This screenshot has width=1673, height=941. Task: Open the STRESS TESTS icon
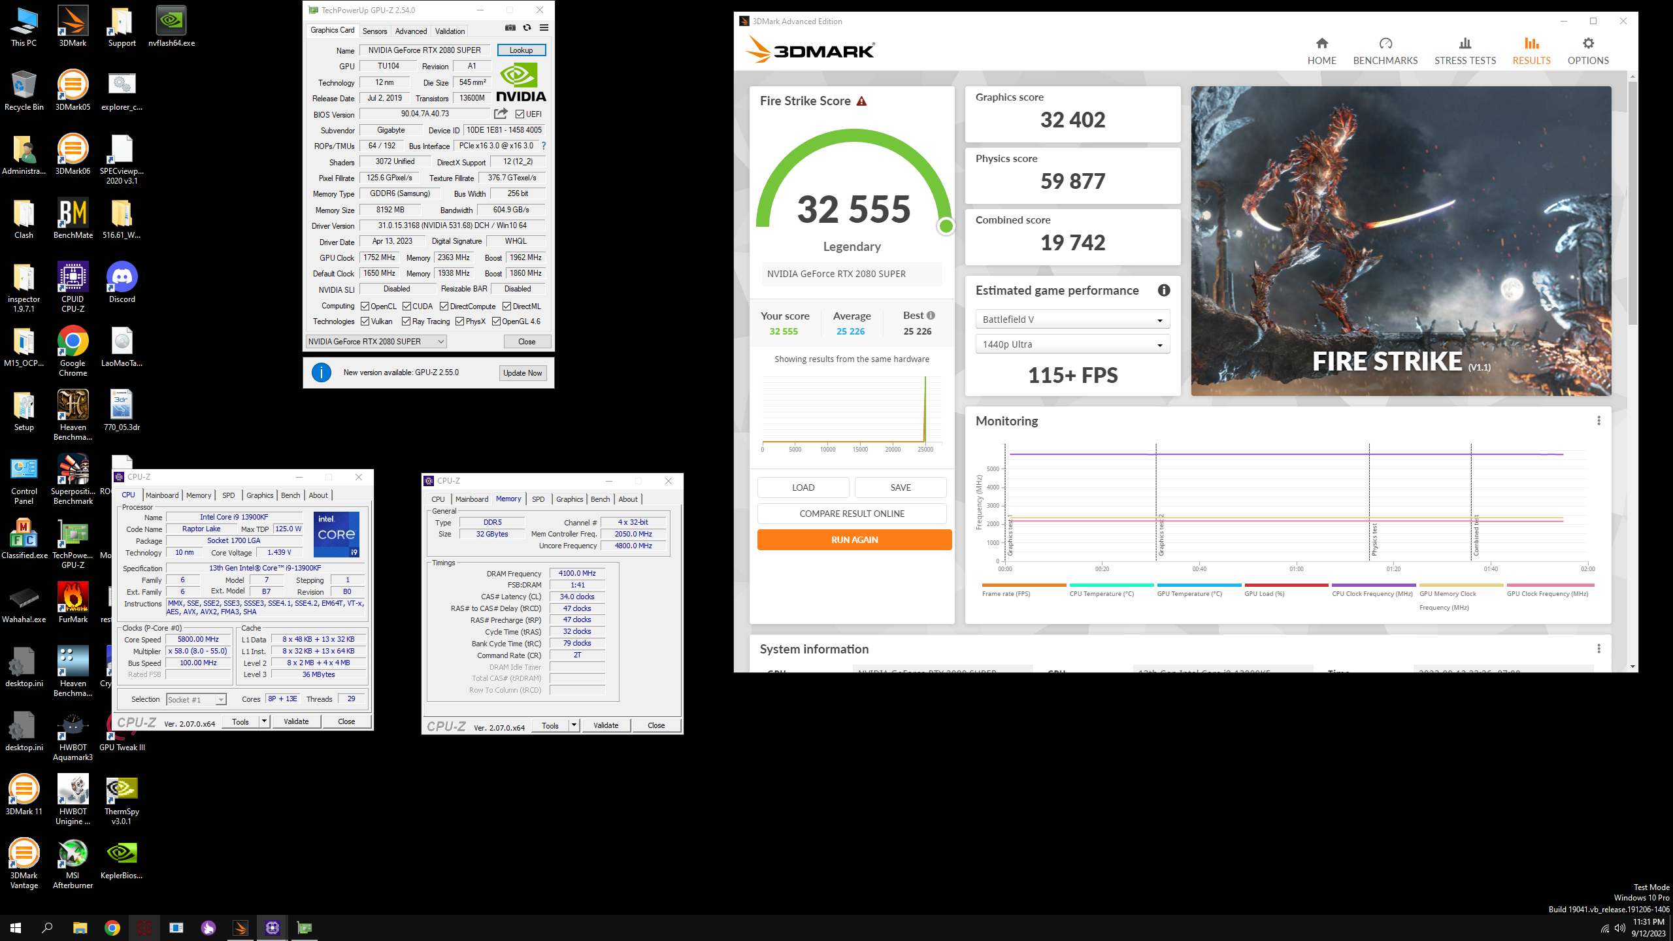(1465, 44)
